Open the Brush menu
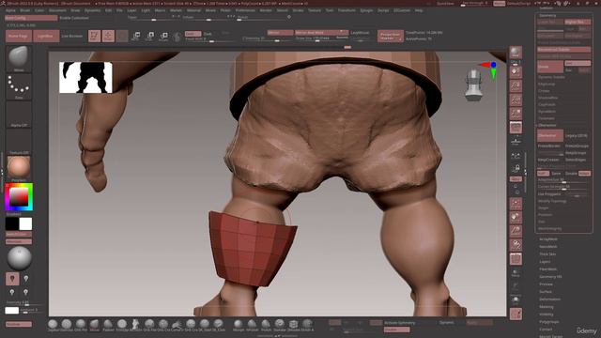This screenshot has width=601, height=338. (x=25, y=10)
